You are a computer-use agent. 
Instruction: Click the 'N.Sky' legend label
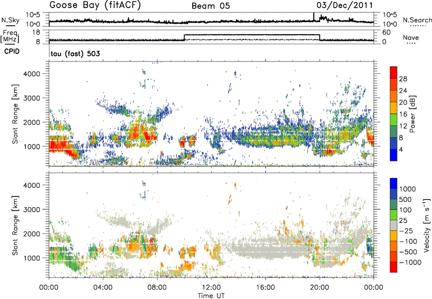tap(10, 20)
